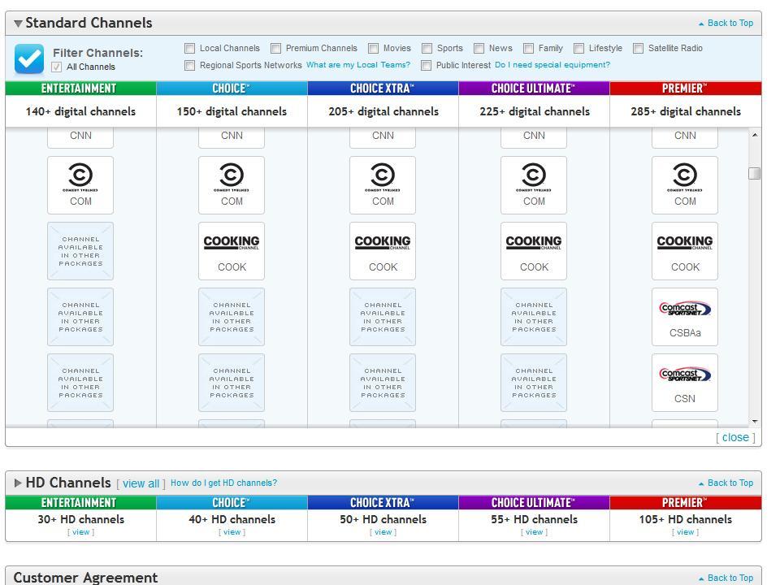The height and width of the screenshot is (585, 780).
Task: Expand the HD Channels section triangle
Action: pos(18,483)
